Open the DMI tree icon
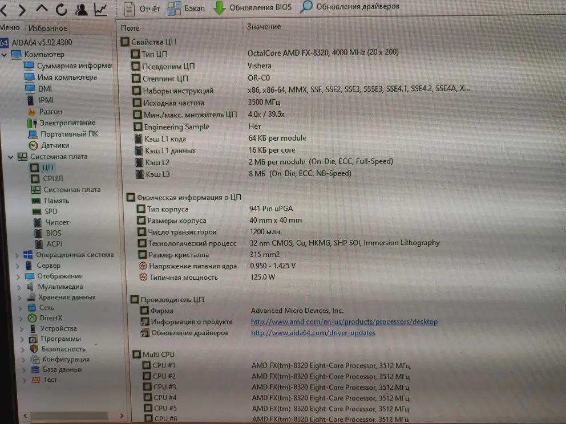Image resolution: width=566 pixels, height=424 pixels. 30,89
